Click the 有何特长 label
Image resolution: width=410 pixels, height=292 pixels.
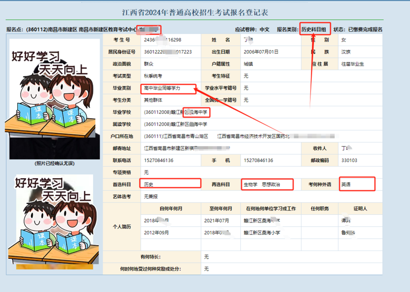pyautogui.click(x=150, y=257)
